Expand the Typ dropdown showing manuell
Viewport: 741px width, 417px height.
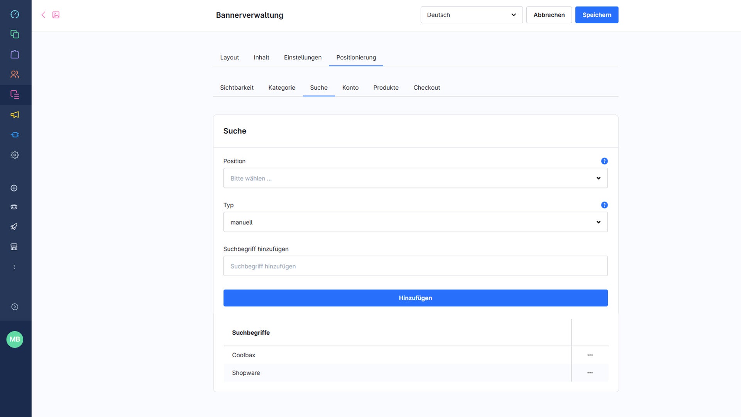tap(415, 222)
